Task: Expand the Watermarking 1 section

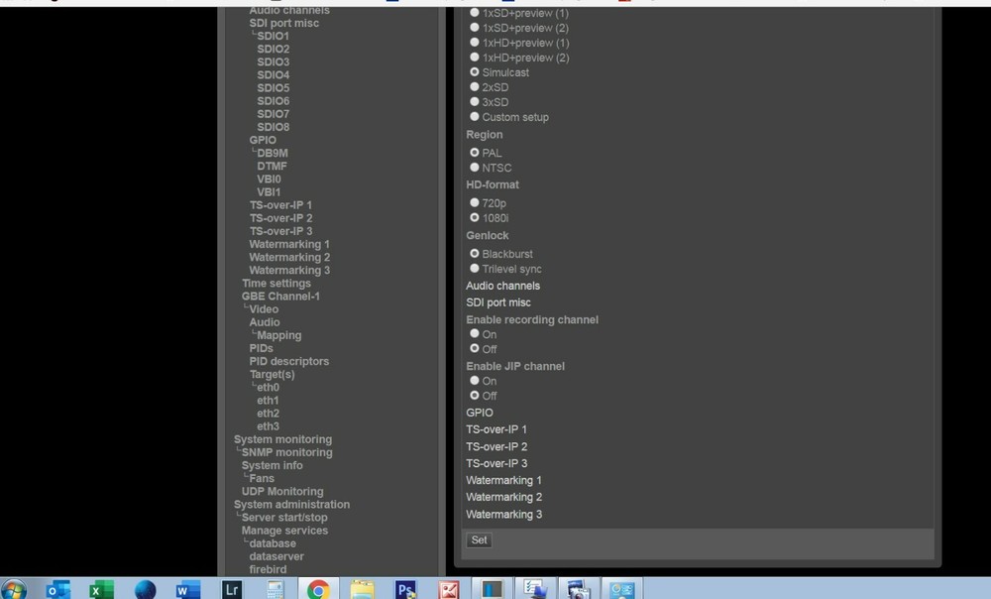Action: coord(503,480)
